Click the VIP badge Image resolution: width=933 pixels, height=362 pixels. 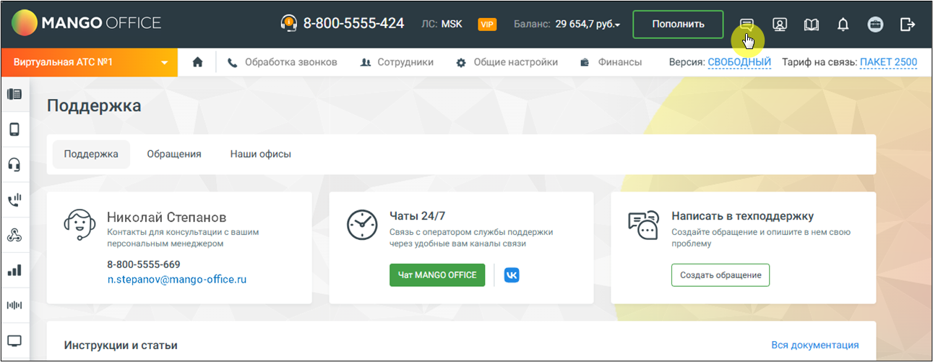pyautogui.click(x=487, y=25)
